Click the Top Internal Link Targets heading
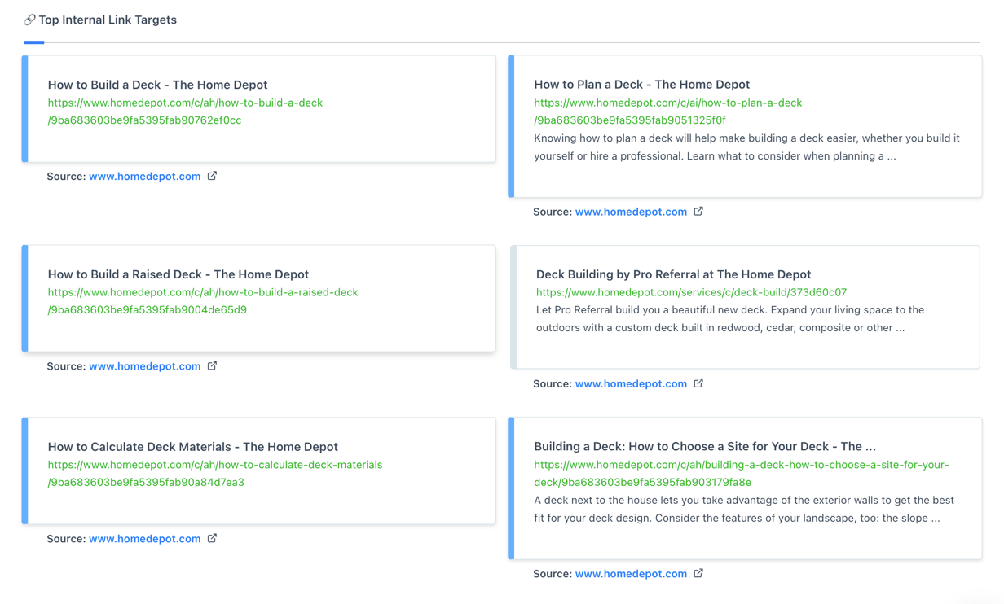Image resolution: width=1004 pixels, height=604 pixels. (108, 20)
